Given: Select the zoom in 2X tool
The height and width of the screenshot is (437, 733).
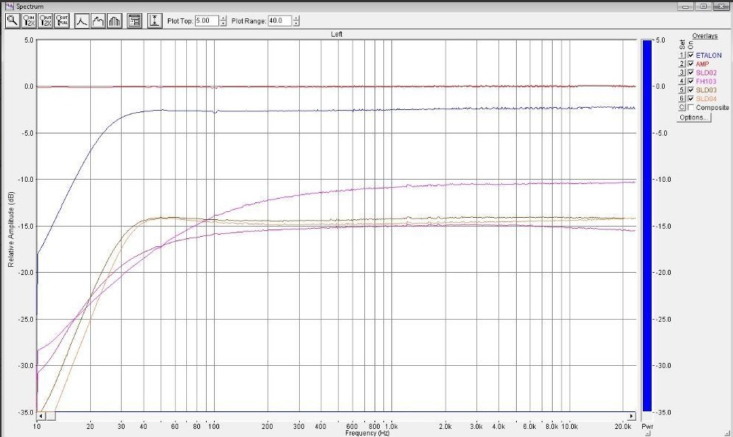Looking at the screenshot, I should (29, 21).
